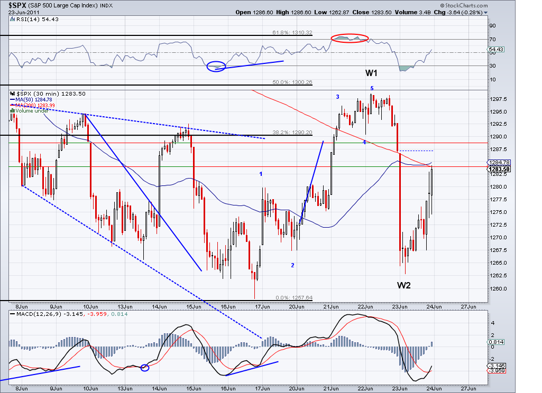Click the MACD line icon before MACD(12,26,9)
542x393 pixels.
(13, 314)
